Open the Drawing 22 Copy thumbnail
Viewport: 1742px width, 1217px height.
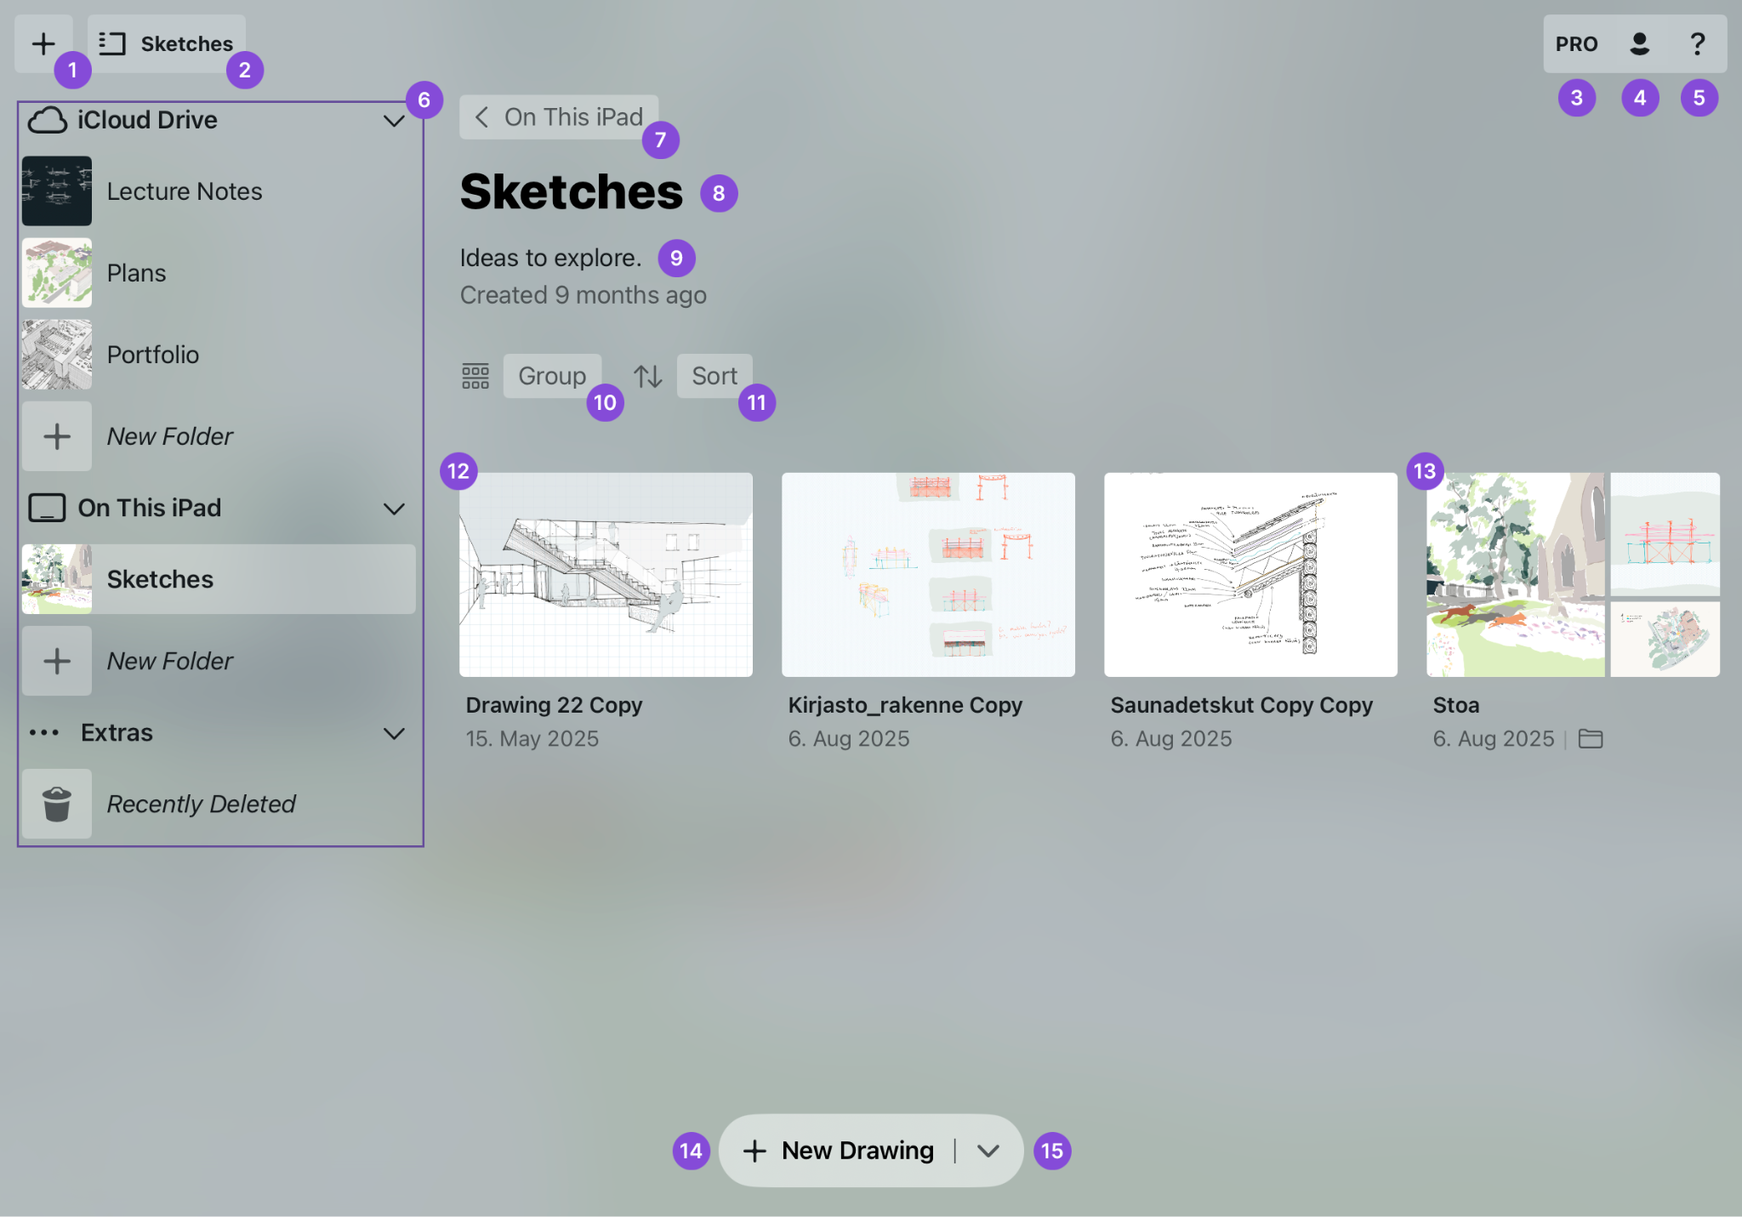[606, 575]
